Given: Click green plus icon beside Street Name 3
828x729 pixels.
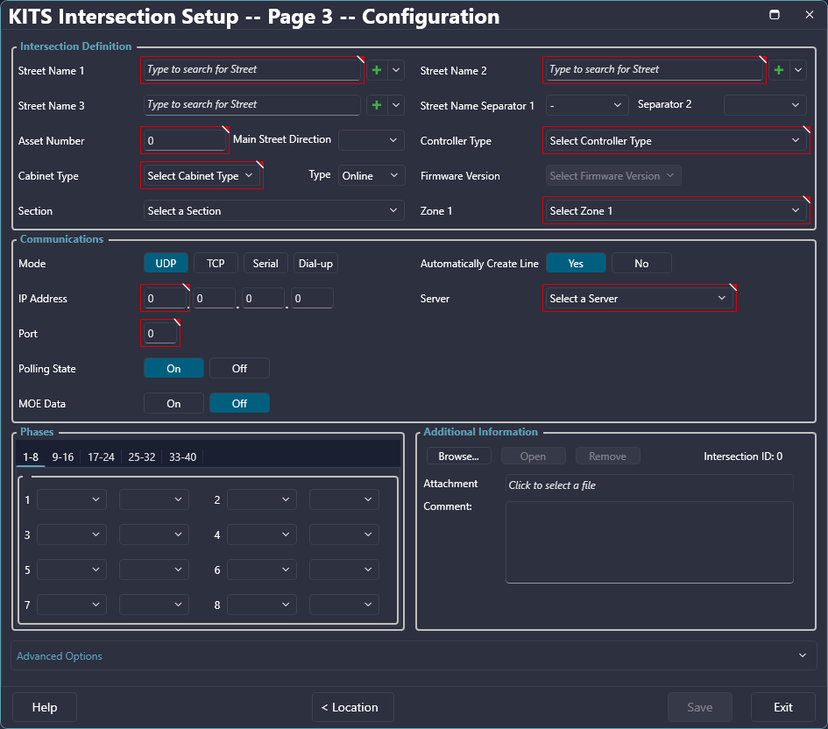Looking at the screenshot, I should pos(377,105).
